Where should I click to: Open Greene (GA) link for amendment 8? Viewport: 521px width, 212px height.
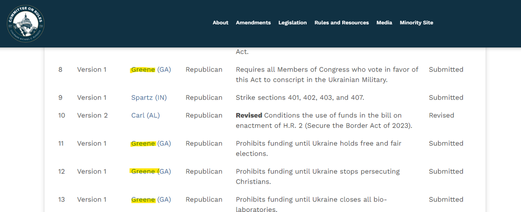coord(151,69)
